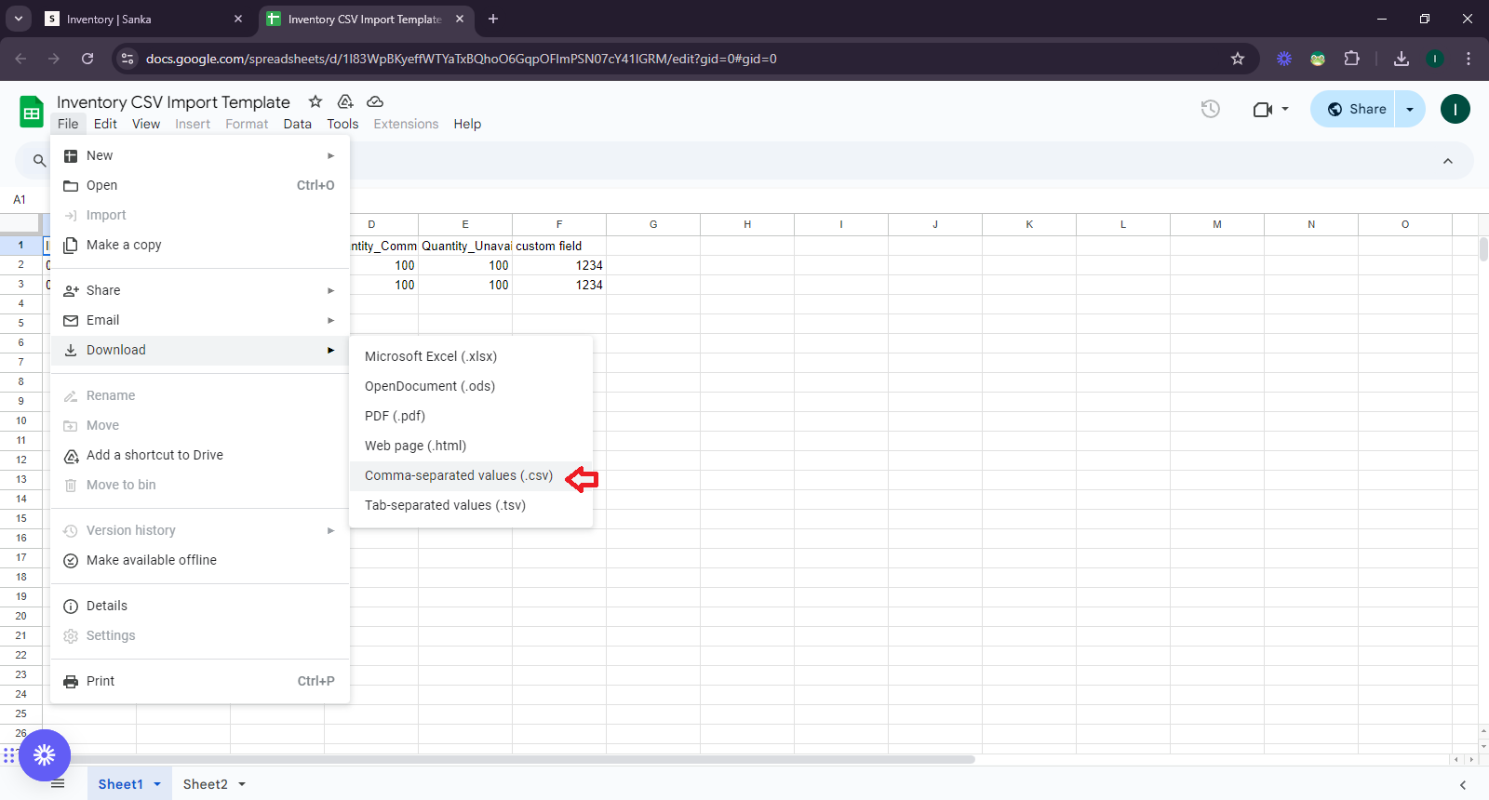Open browser downloads tray icon
The image size is (1489, 800).
coord(1401,59)
